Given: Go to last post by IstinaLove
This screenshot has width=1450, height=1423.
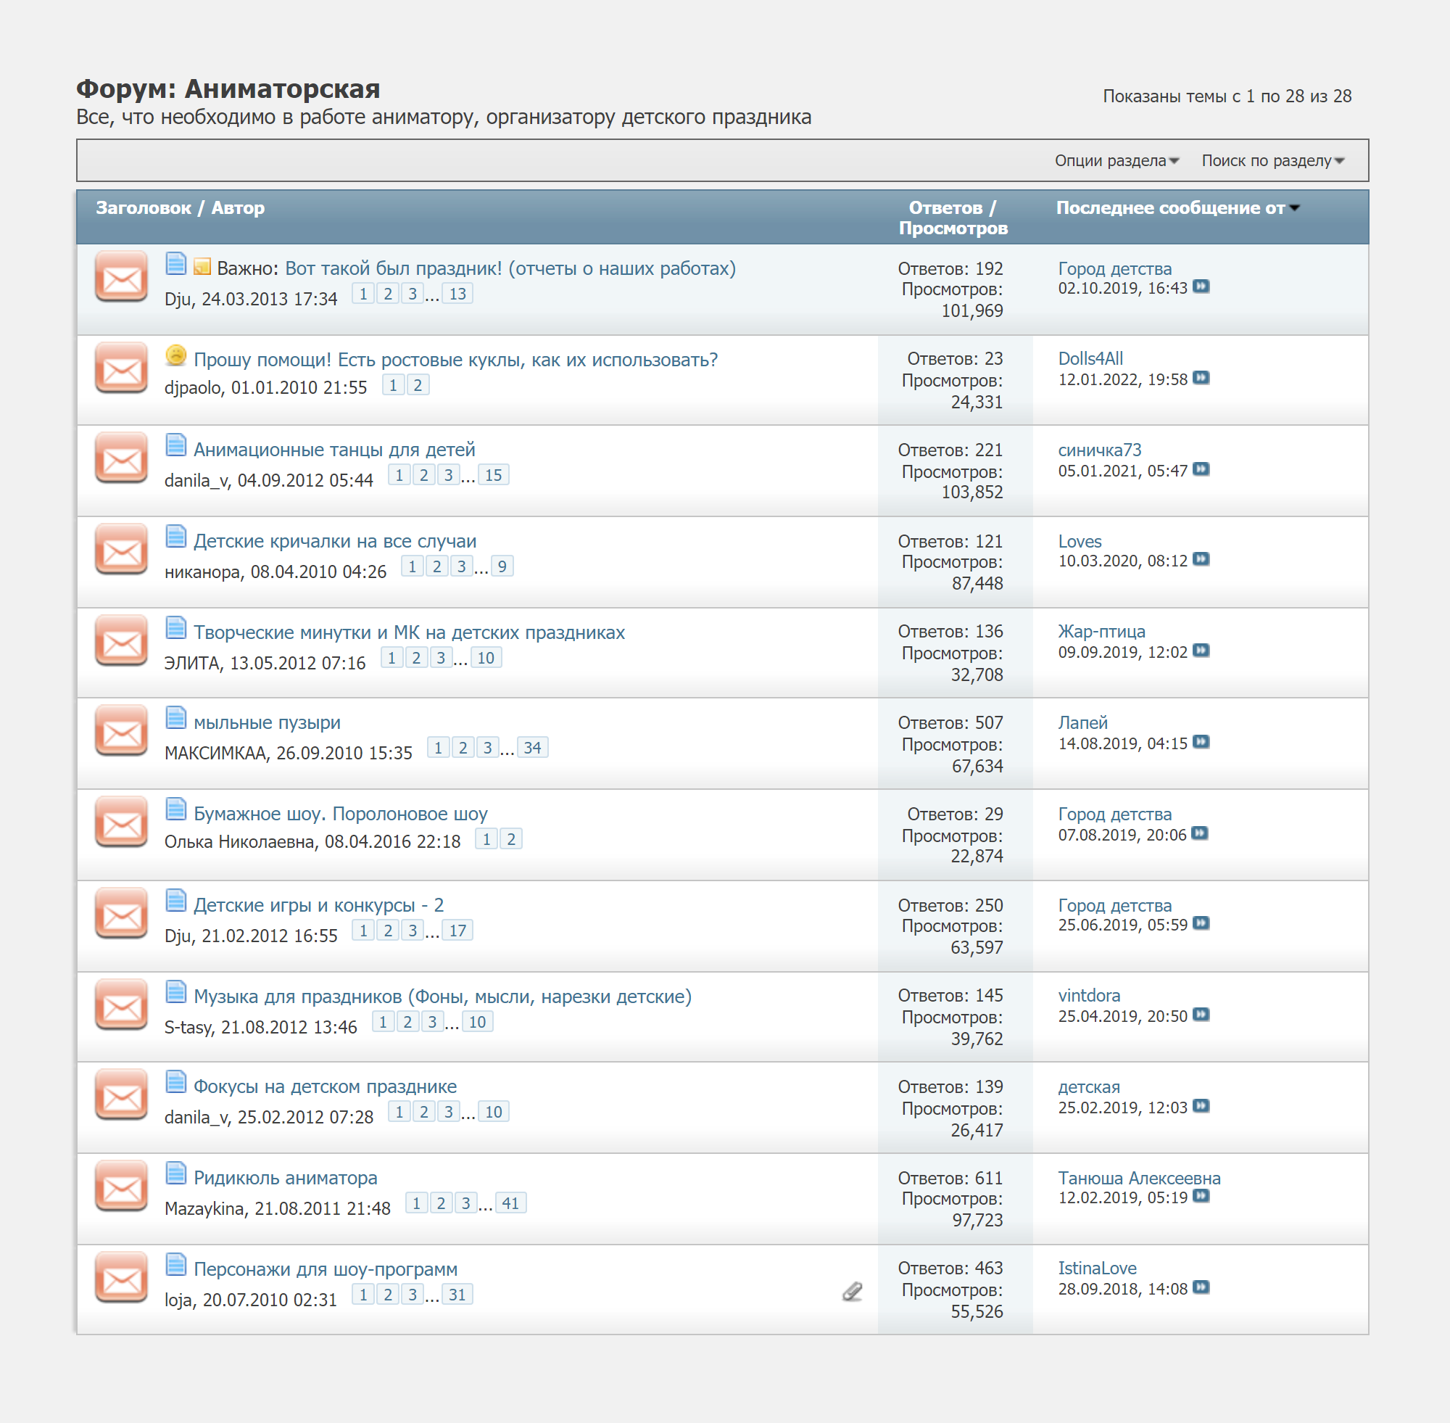Looking at the screenshot, I should [1201, 1287].
